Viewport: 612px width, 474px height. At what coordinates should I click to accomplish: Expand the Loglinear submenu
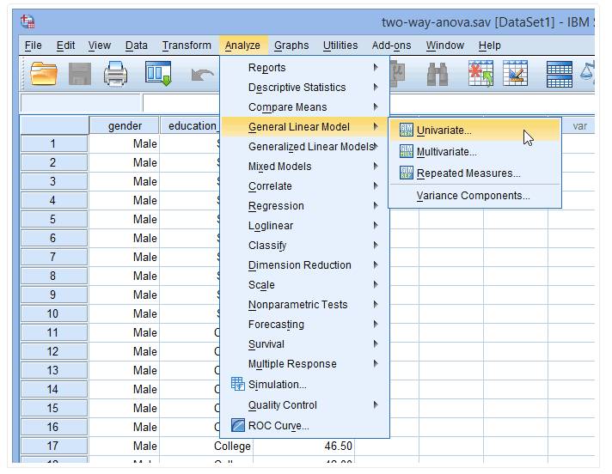(x=305, y=226)
